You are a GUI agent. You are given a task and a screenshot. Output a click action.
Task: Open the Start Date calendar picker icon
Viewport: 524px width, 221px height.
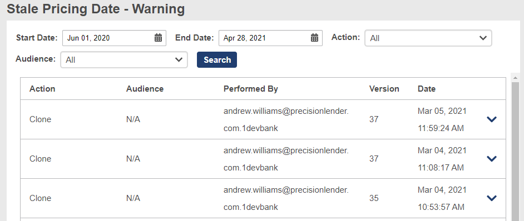158,38
